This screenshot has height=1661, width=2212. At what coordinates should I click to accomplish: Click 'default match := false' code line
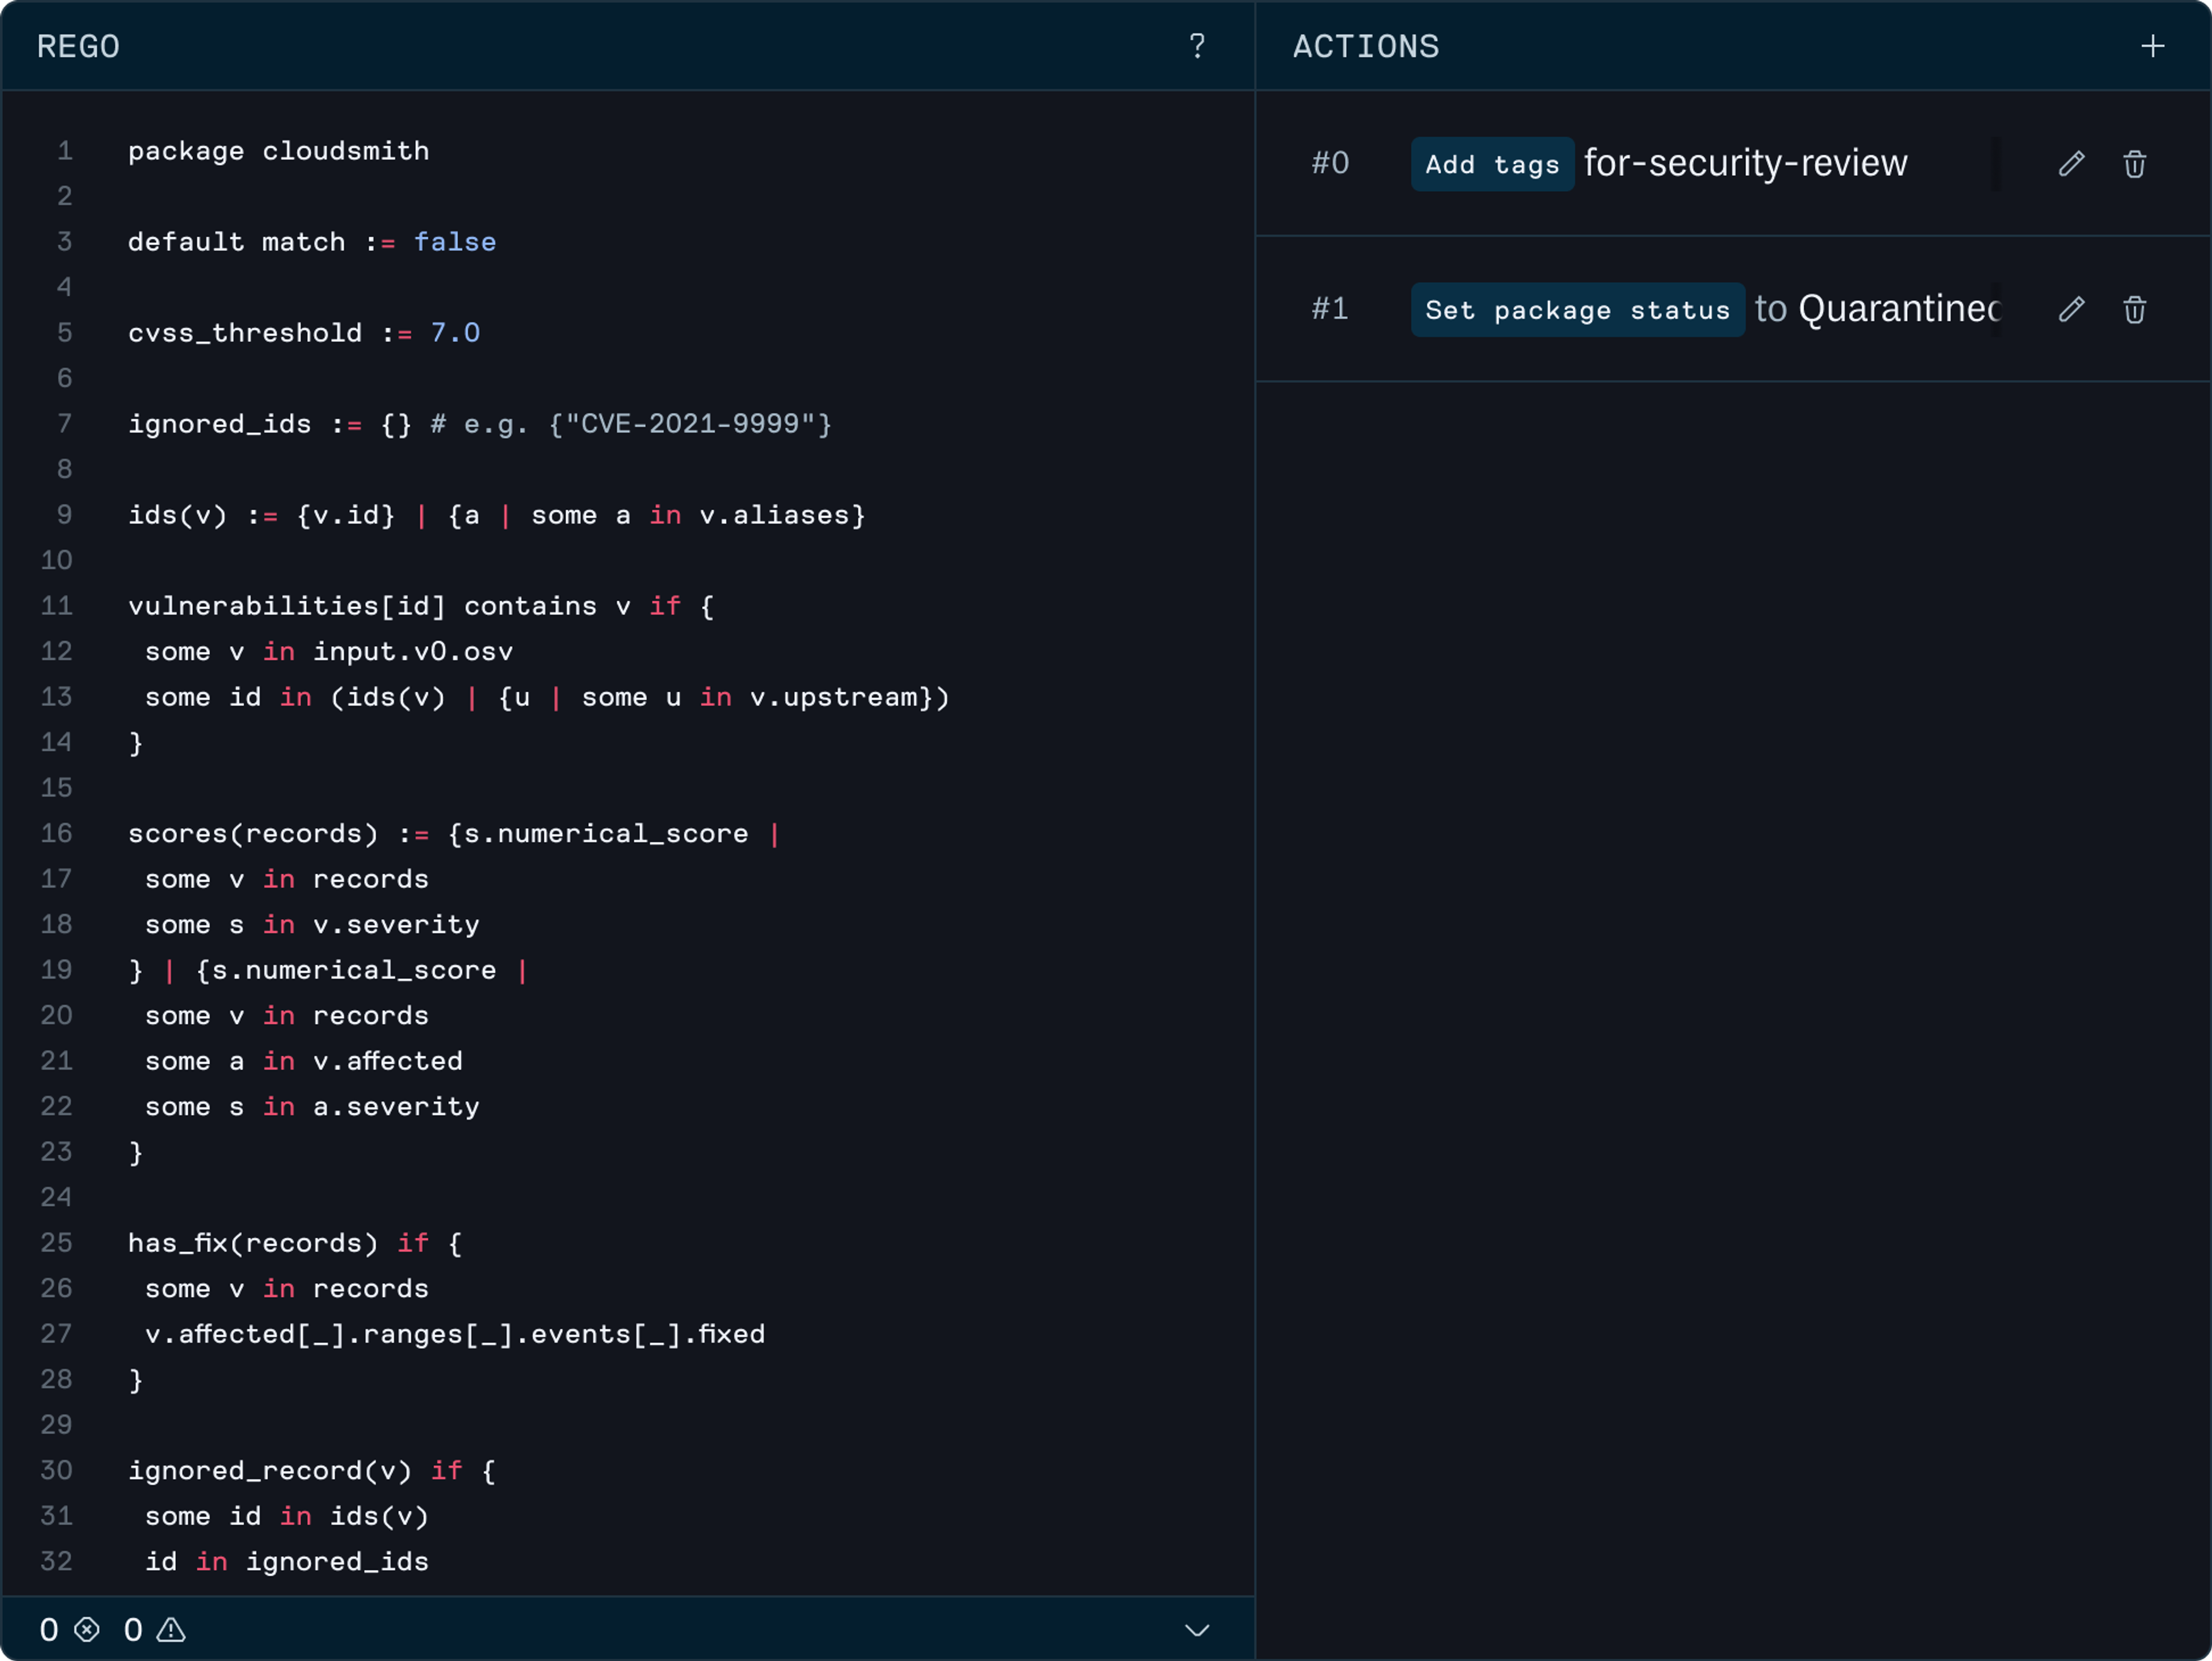pyautogui.click(x=312, y=242)
